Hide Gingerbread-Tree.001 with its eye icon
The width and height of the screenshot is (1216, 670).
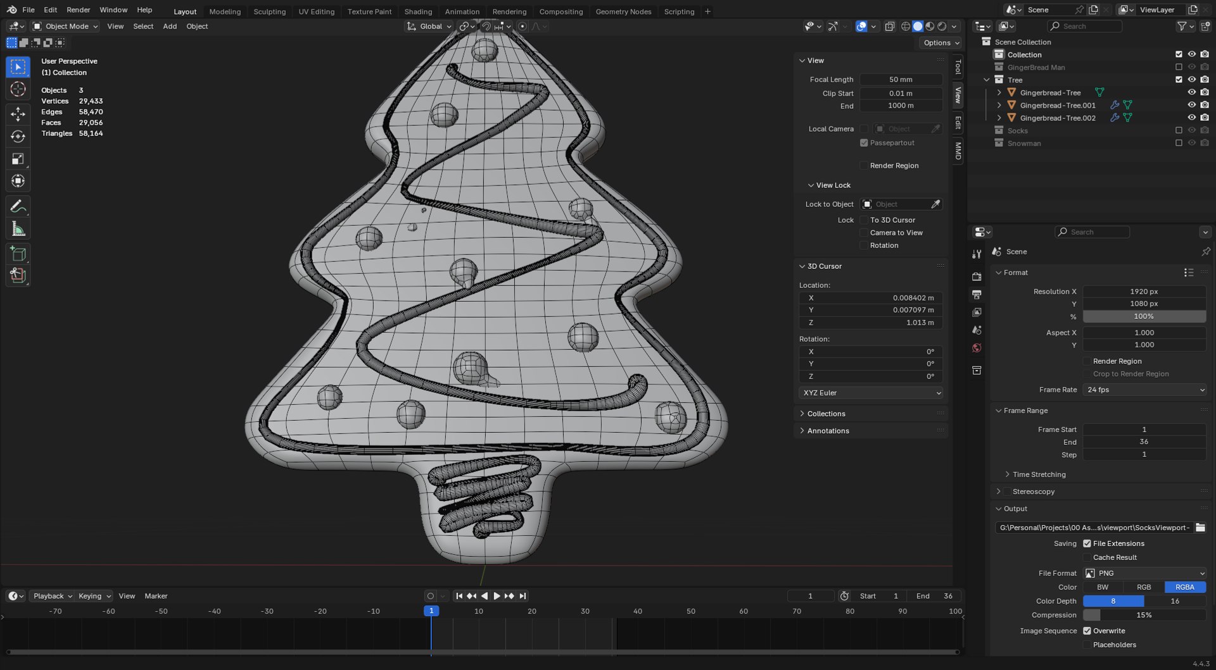(1191, 105)
